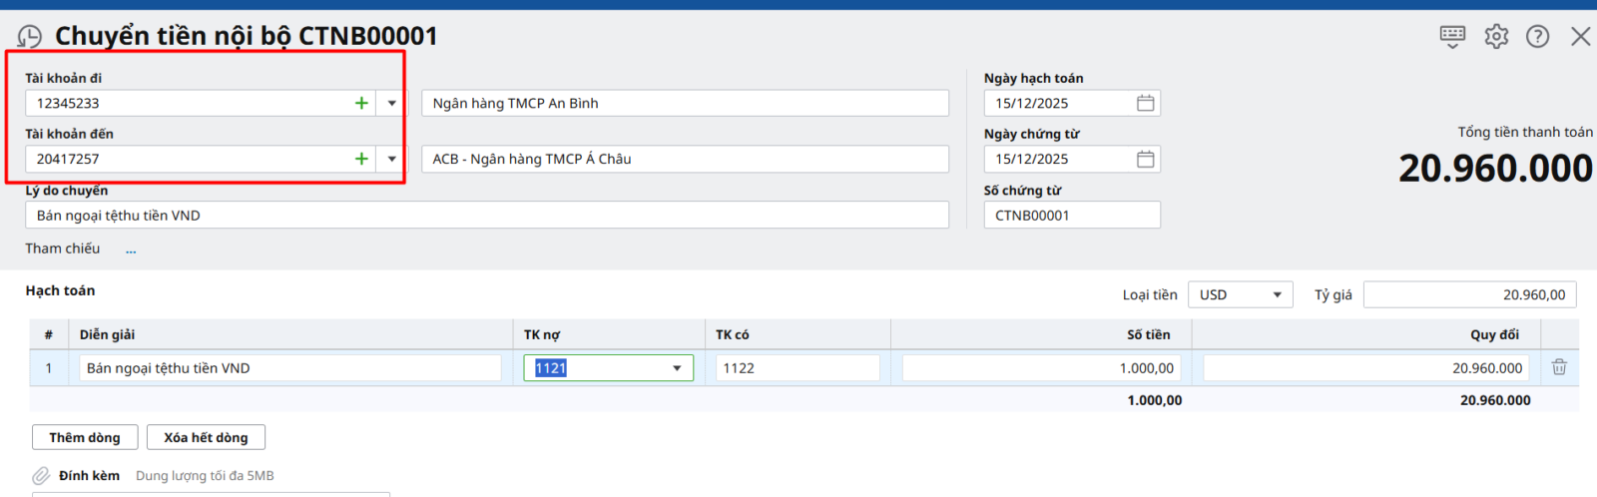Open the keyboard shortcuts icon
The image size is (1597, 497).
1452,37
